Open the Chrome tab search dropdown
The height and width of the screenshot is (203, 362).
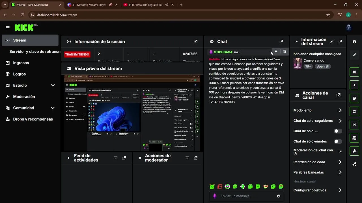coord(5,5)
